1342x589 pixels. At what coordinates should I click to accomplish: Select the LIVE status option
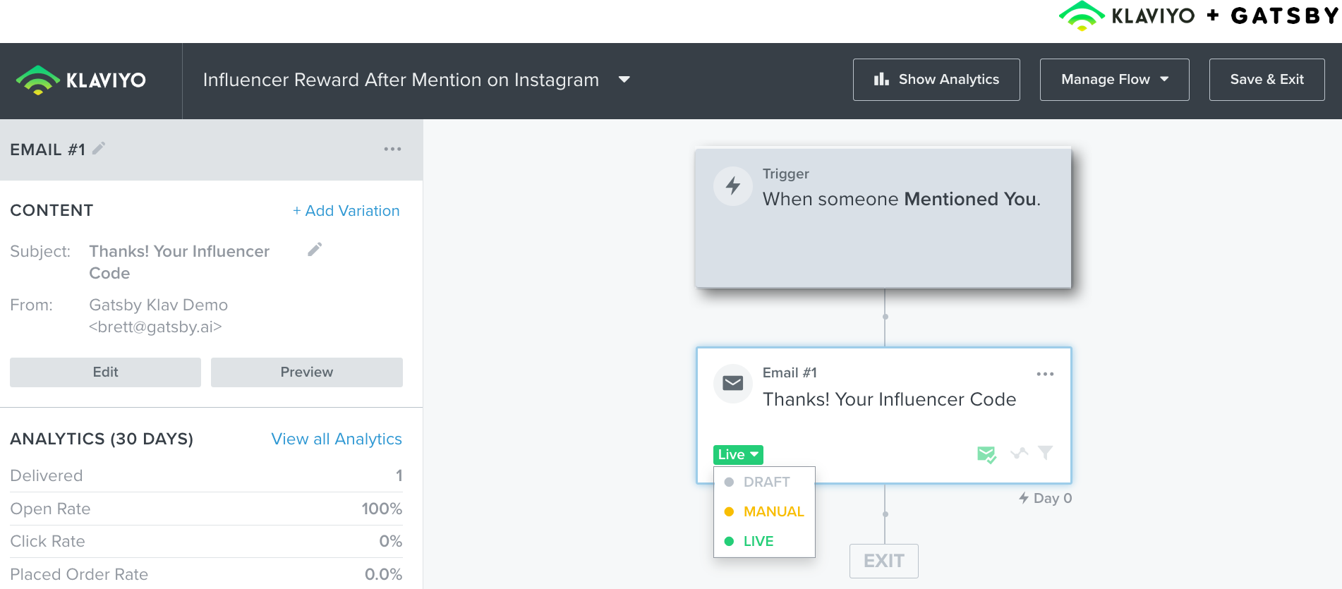(x=765, y=541)
